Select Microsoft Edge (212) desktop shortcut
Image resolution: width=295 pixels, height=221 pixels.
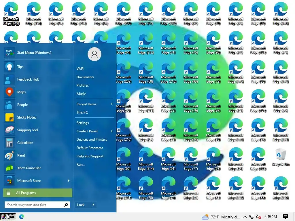[146, 43]
